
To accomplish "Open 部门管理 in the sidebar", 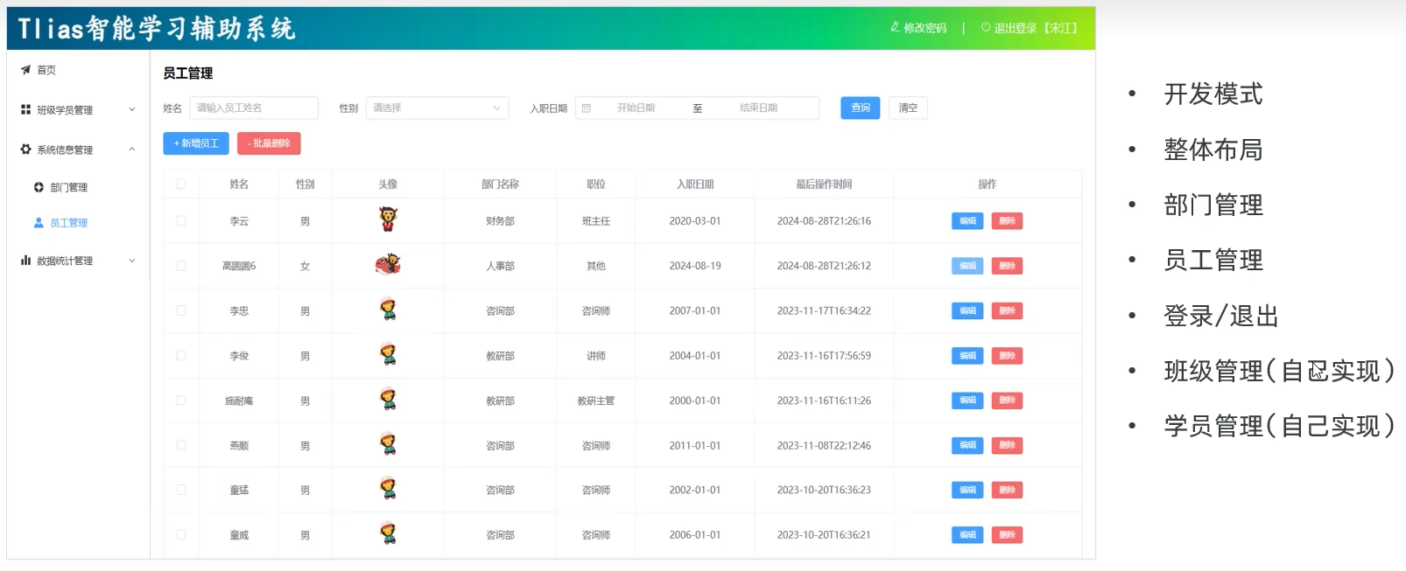I will 68,187.
